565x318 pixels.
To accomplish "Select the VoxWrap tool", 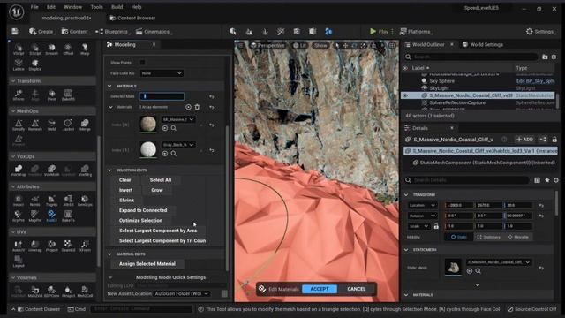I will coord(19,170).
